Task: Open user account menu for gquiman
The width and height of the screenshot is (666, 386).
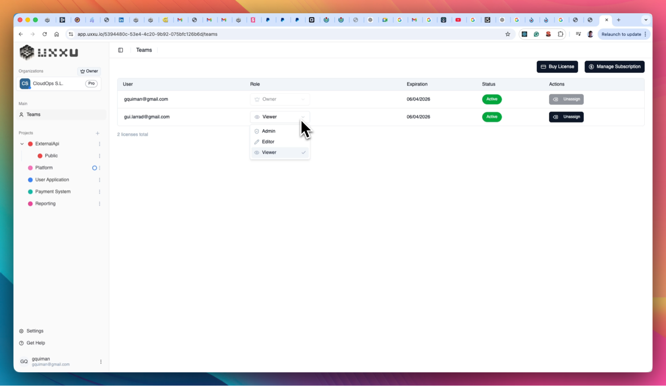Action: click(101, 362)
